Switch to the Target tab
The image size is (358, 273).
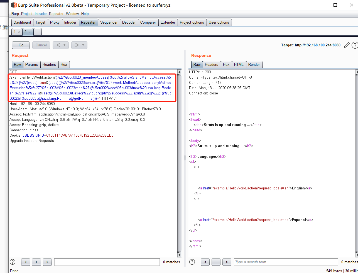40,22
